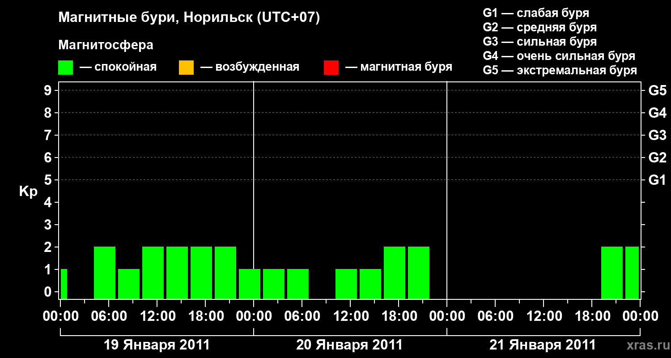The height and width of the screenshot is (358, 671).
Task: Click the 'G4' mark on the right axis
Action: 657,113
